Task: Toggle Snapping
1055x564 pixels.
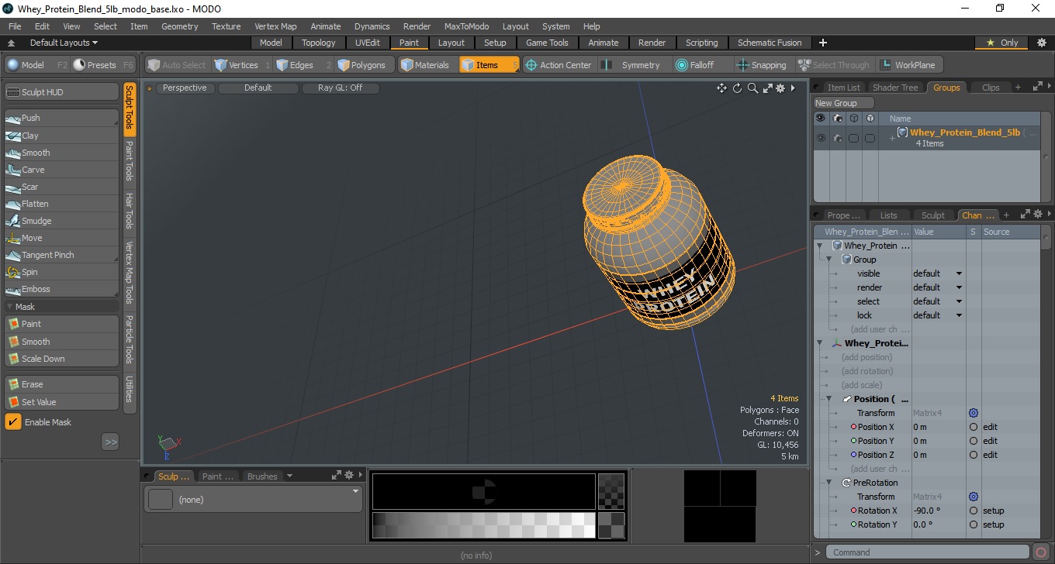Action: click(x=762, y=65)
